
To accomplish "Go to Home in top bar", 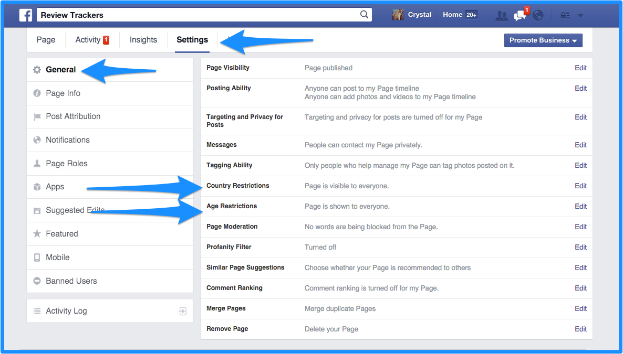I will point(453,15).
